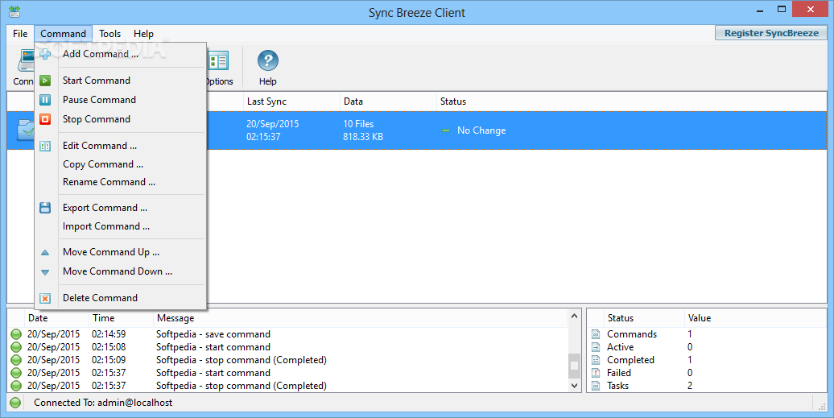Click Register SyncBreeze button
Image resolution: width=834 pixels, height=418 pixels.
point(771,33)
